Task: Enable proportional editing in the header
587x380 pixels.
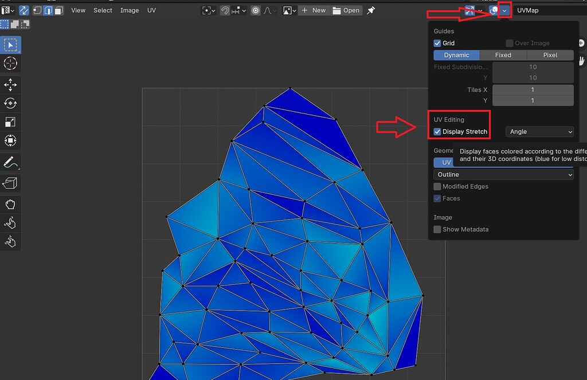Action: [255, 10]
